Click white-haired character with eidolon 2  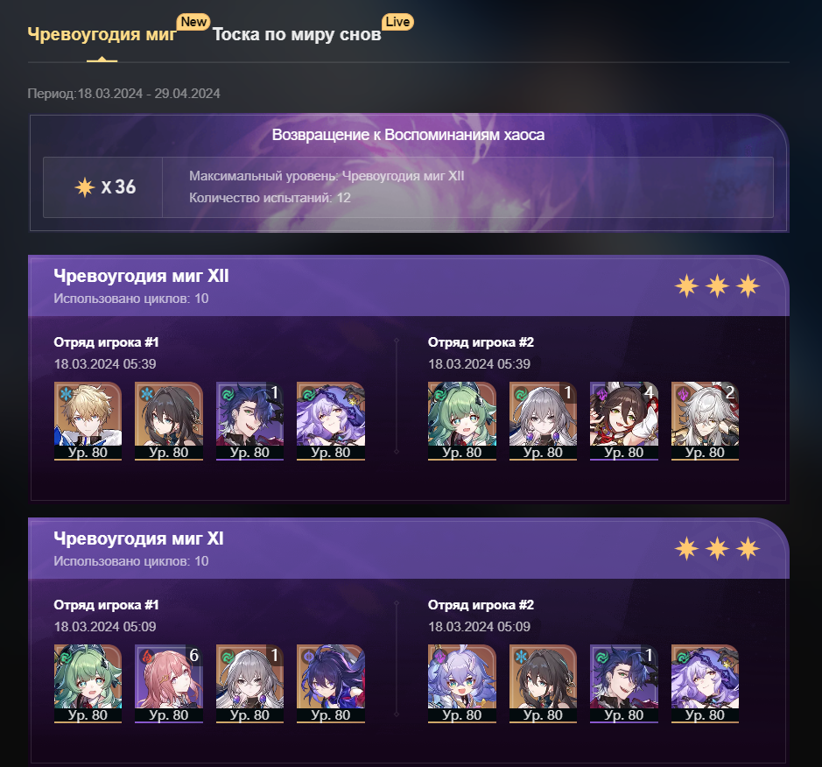click(x=705, y=421)
